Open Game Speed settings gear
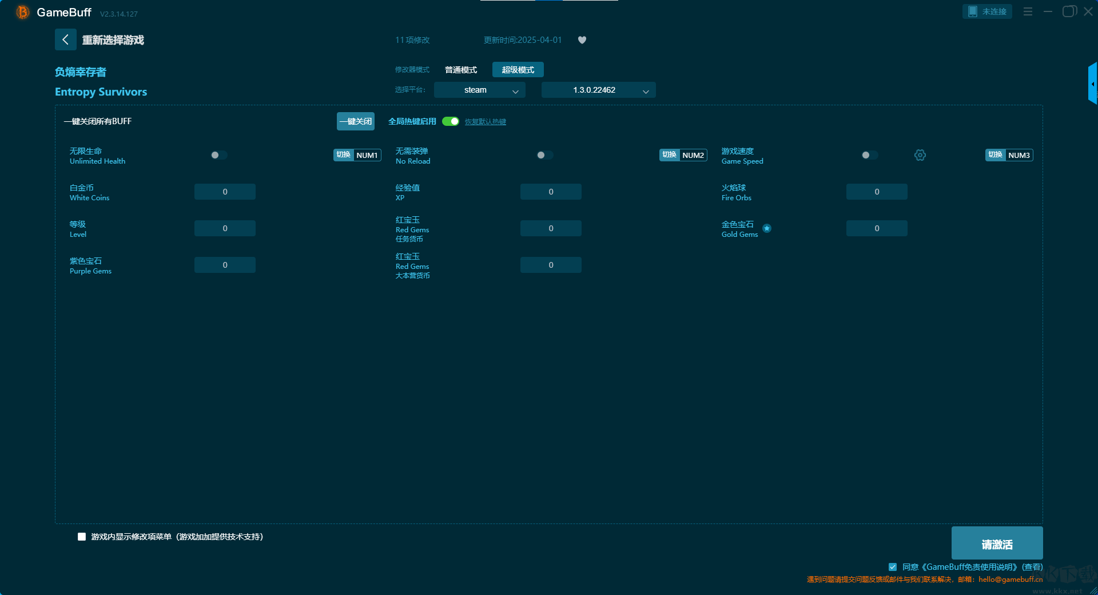The width and height of the screenshot is (1098, 595). pyautogui.click(x=920, y=155)
